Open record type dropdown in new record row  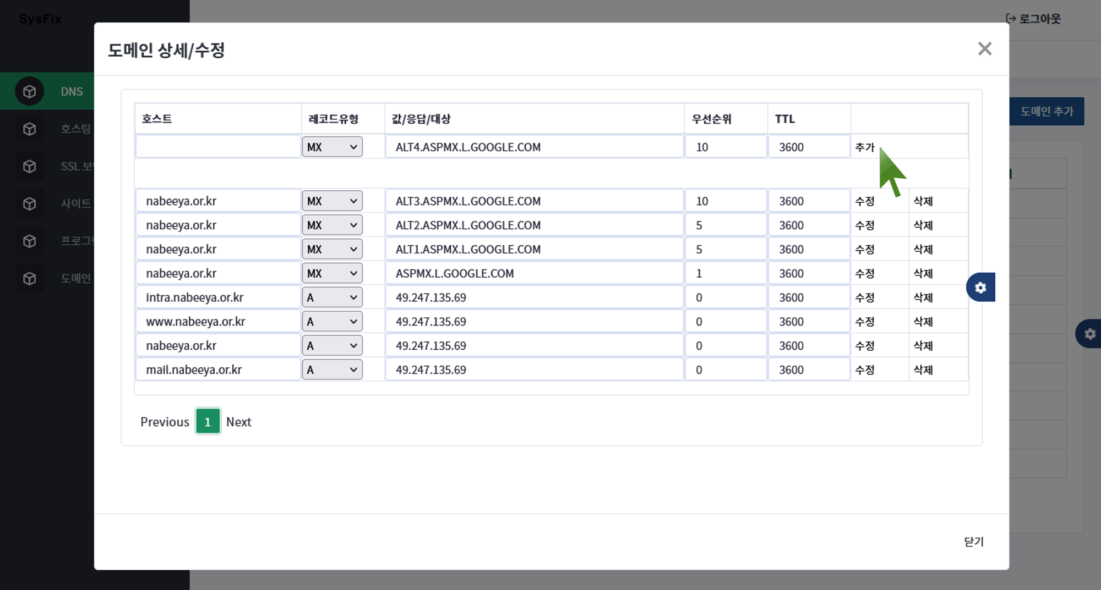(x=332, y=147)
